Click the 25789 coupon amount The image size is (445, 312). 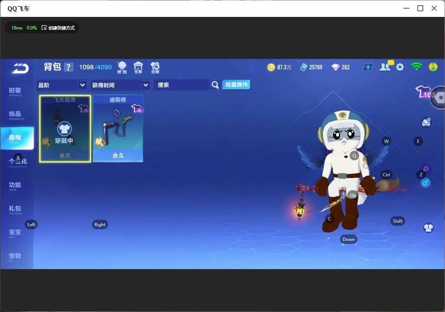(316, 67)
